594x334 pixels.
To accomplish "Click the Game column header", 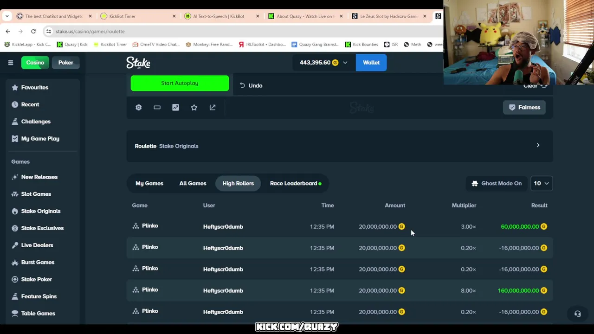I will (x=140, y=206).
